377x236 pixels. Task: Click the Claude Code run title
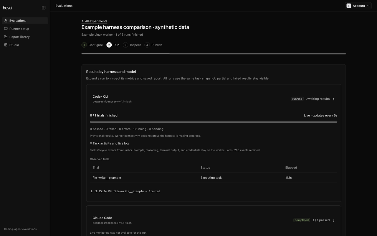102,218
